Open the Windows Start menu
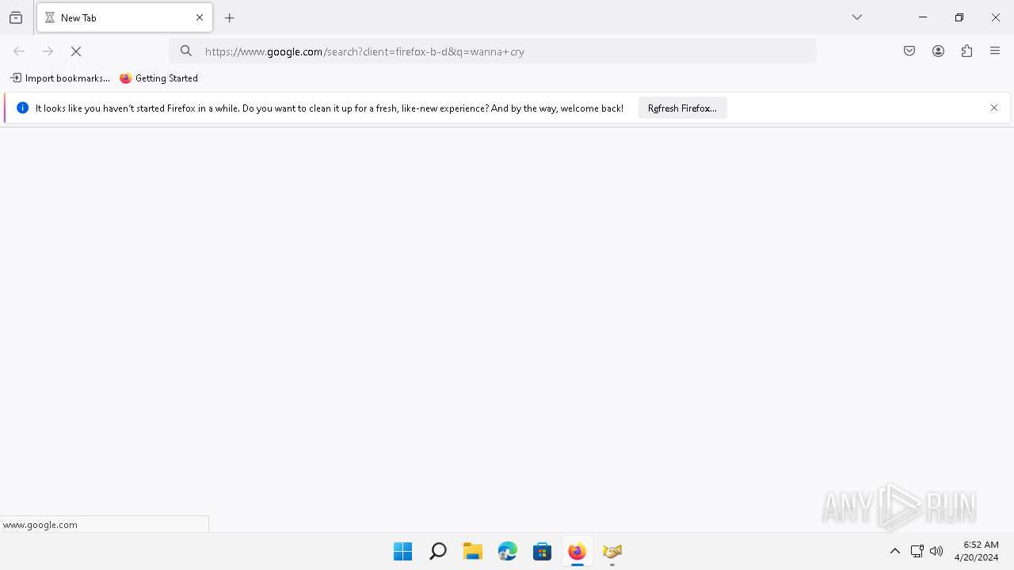Screen dimensions: 1014x570 [402, 552]
